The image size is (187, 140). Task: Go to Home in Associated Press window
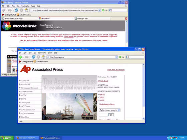tap(43, 57)
